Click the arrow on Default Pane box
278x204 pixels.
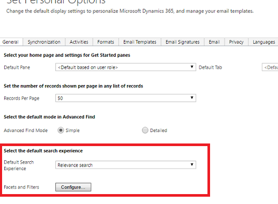192,67
